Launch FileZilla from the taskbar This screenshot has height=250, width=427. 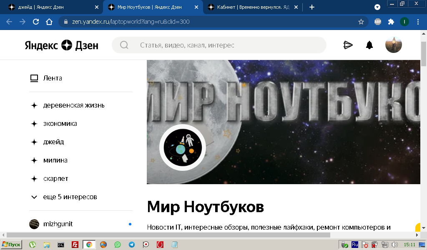tap(75, 245)
